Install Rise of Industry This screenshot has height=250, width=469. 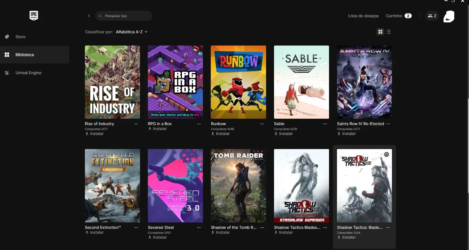94,134
